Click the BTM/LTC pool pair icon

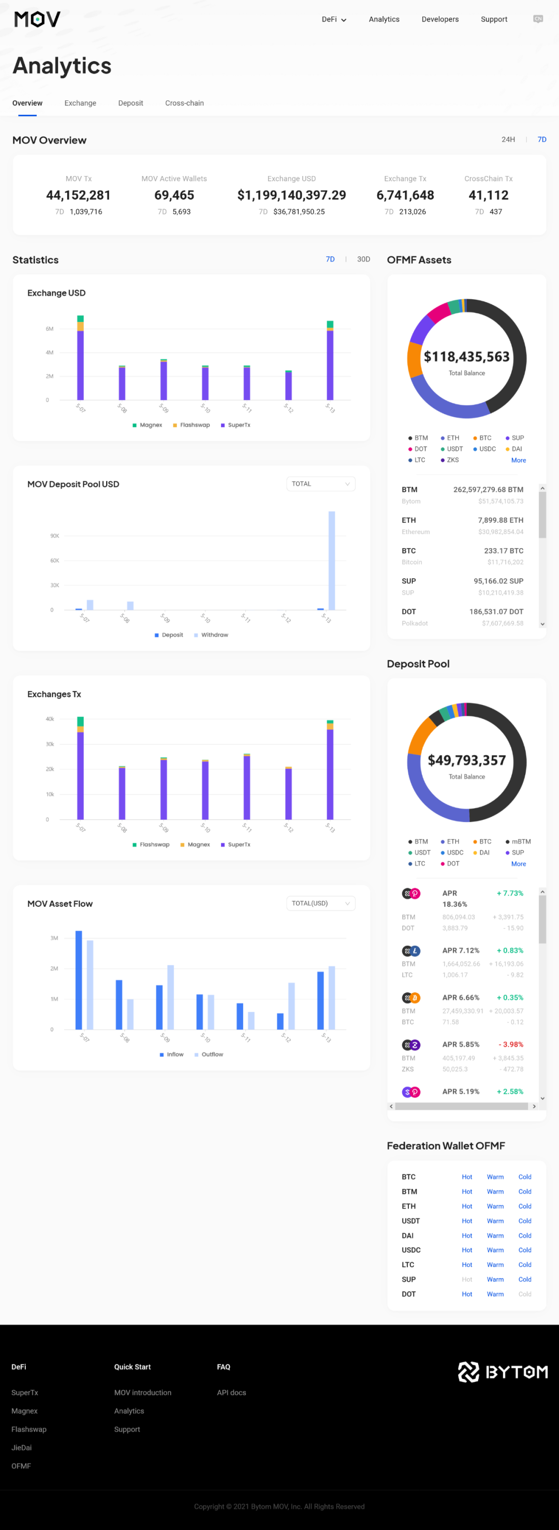tap(411, 951)
